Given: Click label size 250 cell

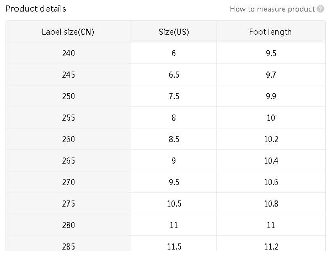Looking at the screenshot, I should click(x=68, y=96).
